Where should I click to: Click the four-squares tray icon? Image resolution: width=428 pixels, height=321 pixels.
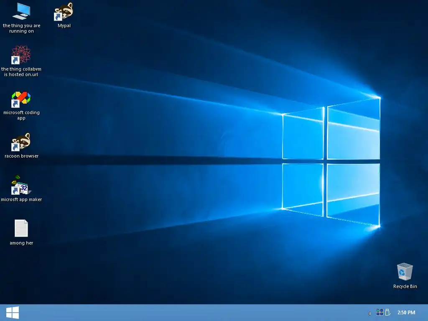[380, 312]
